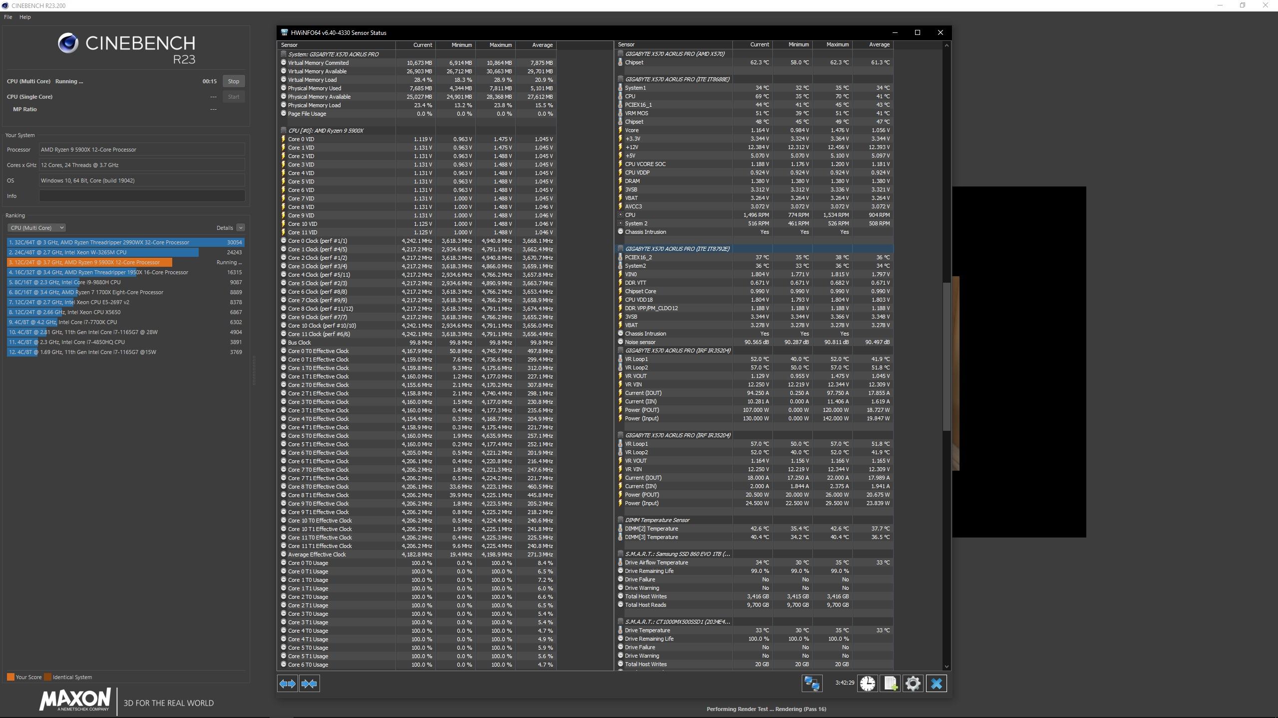Screen dimensions: 1278x718
Task: Stop the CPU Multi Core test
Action: tap(233, 81)
